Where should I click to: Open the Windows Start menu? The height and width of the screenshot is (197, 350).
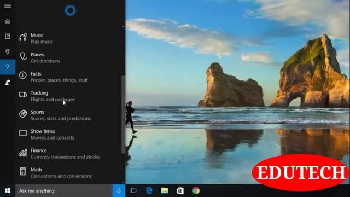point(8,190)
